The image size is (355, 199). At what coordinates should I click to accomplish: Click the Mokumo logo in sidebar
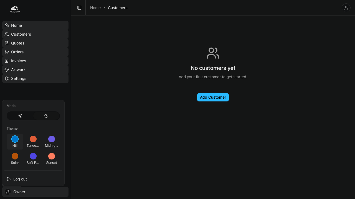tap(15, 10)
